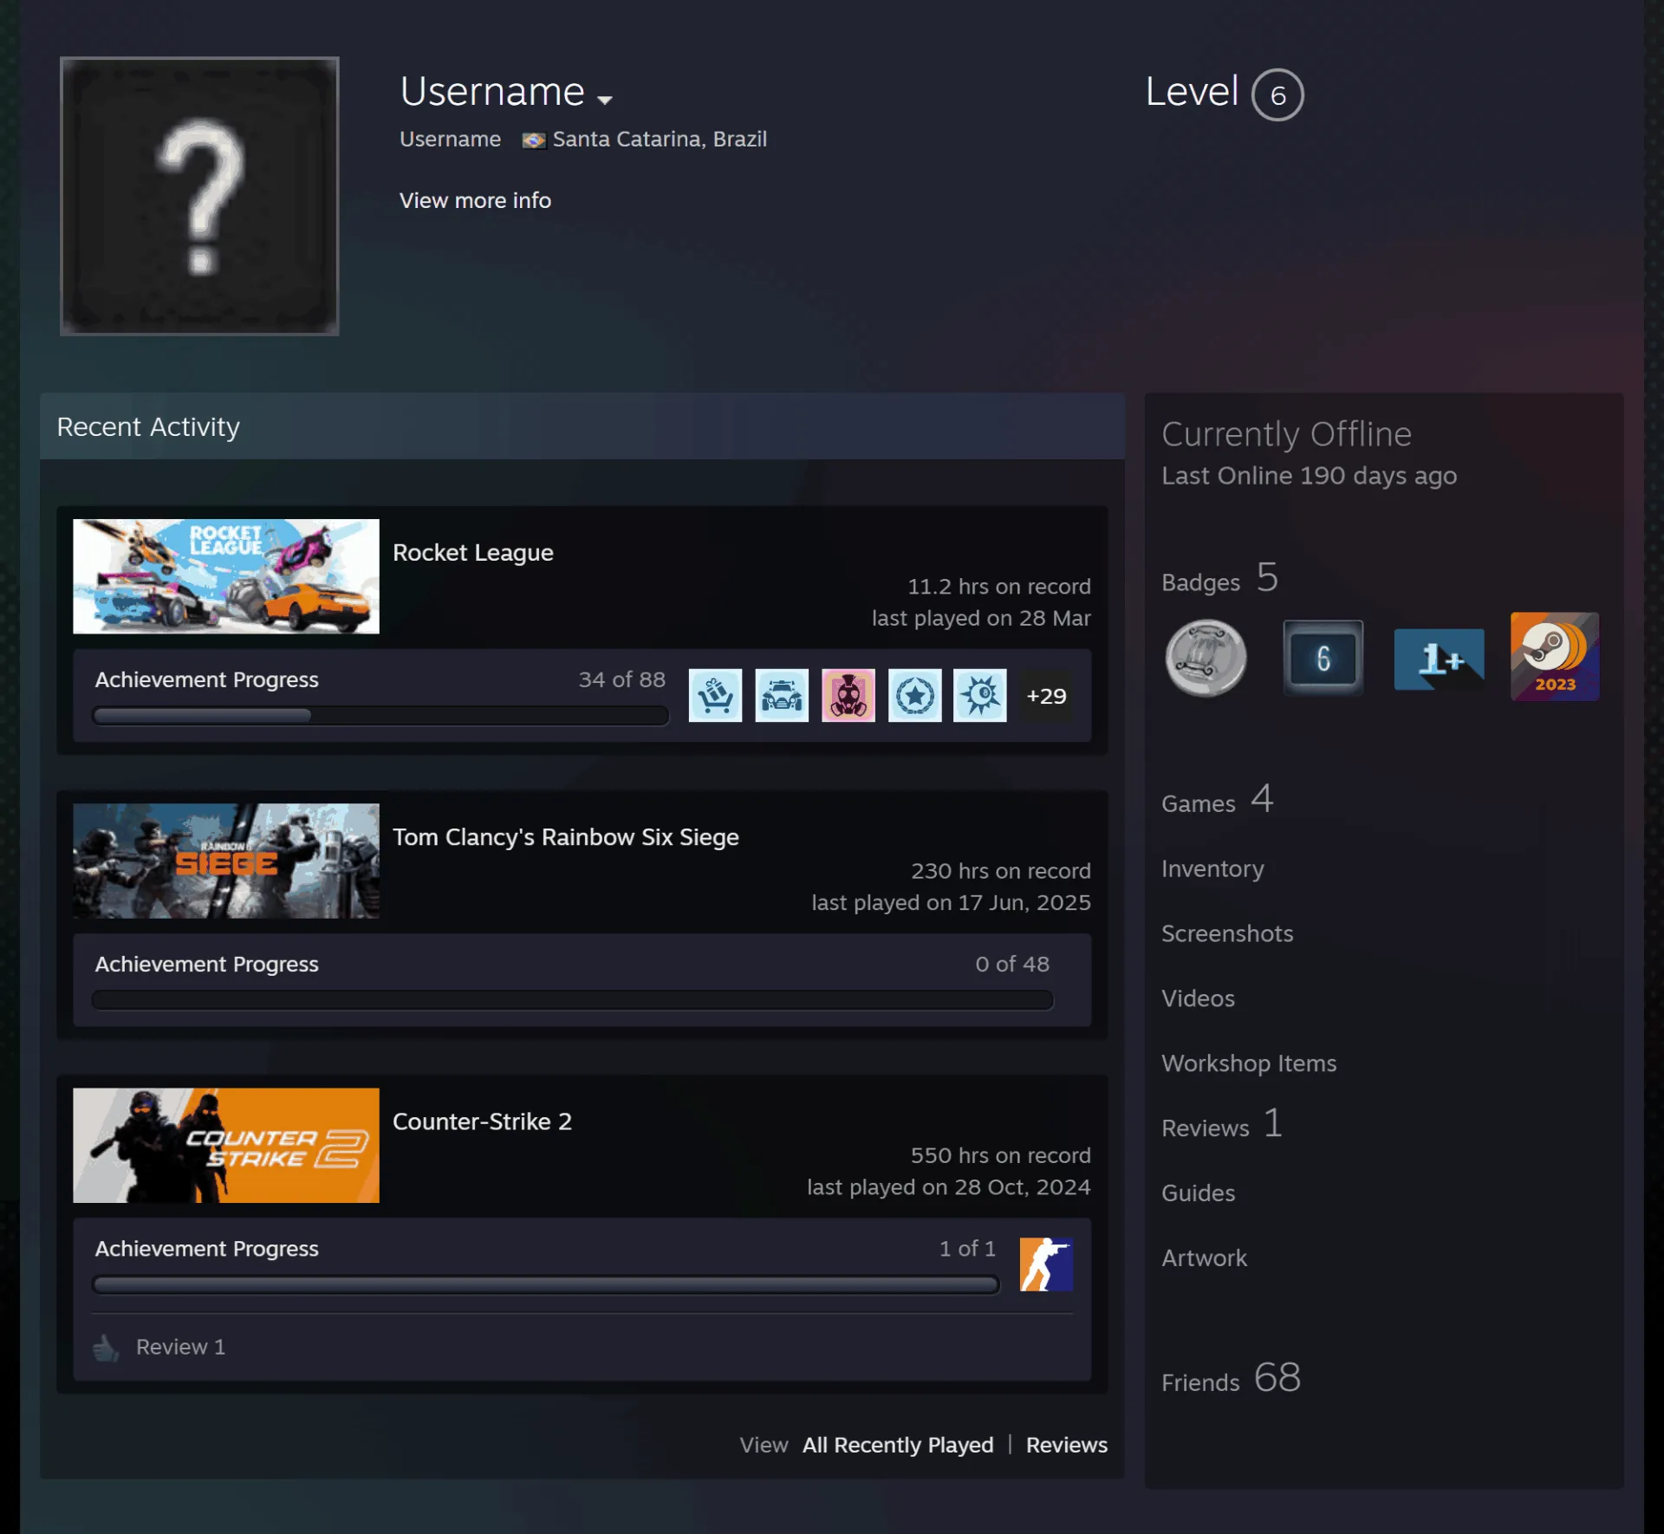Open the Games 4 list
Screen dimensions: 1664x1534
point(1217,800)
